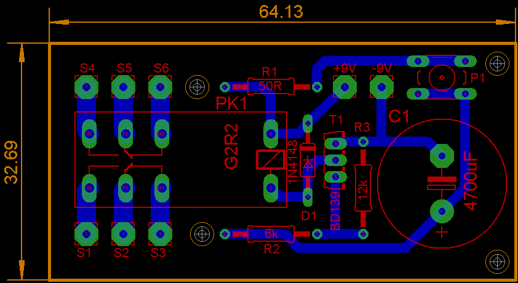Screen dimensions: 518x283
Task: Click transistor base pad B
Action: (336, 177)
